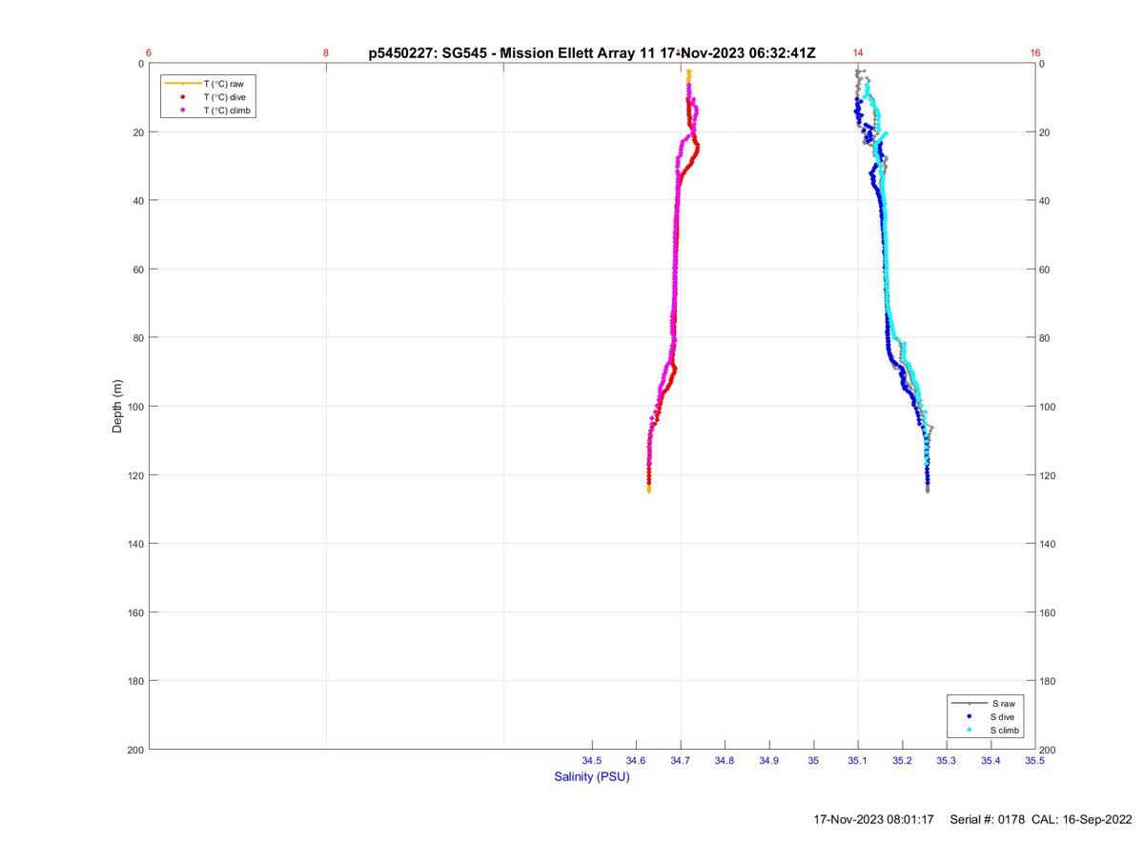The image size is (1144, 843).
Task: Click the 34.6 salinity tick label
Action: [636, 760]
